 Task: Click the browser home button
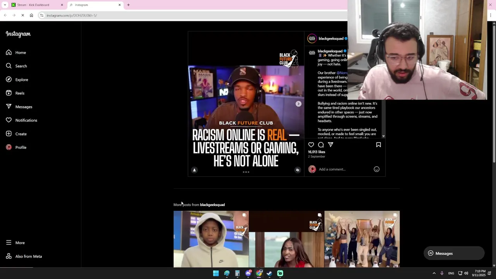(31, 15)
